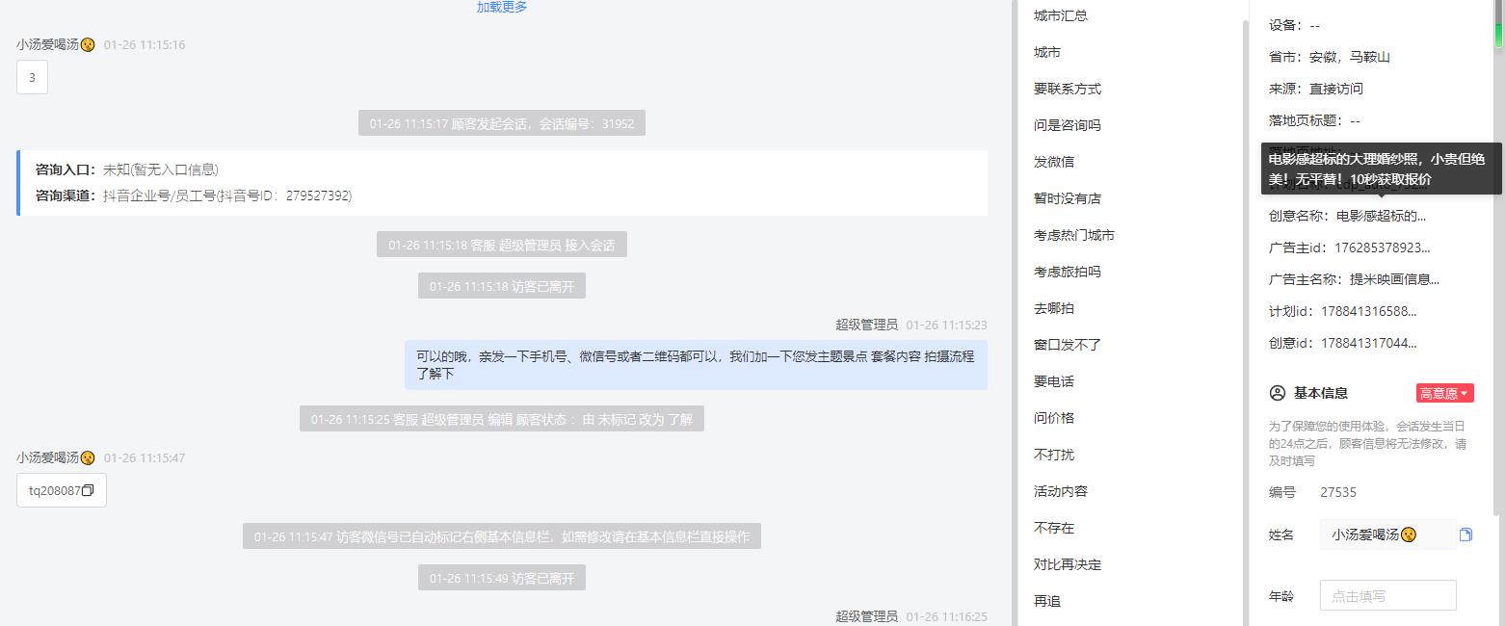The height and width of the screenshot is (626, 1505).
Task: Click the copy icon beside the name field
Action: 1465,535
